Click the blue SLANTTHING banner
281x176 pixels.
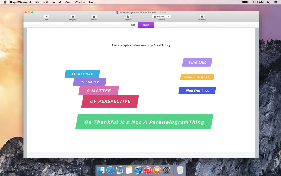click(82, 74)
